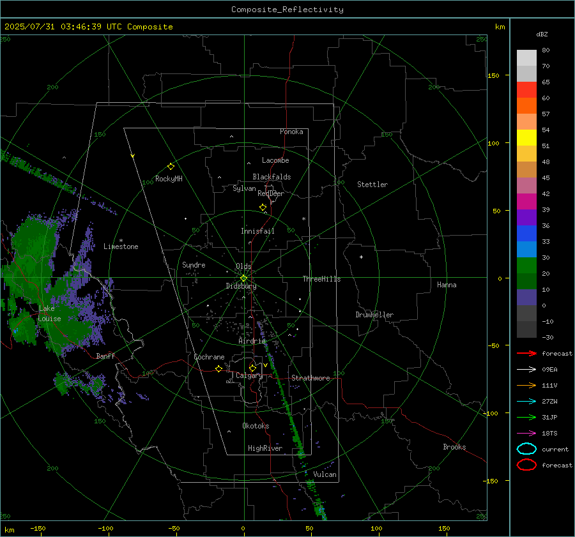Click the radar site marker at Didsbury
This screenshot has height=537, width=575.
pyautogui.click(x=243, y=278)
